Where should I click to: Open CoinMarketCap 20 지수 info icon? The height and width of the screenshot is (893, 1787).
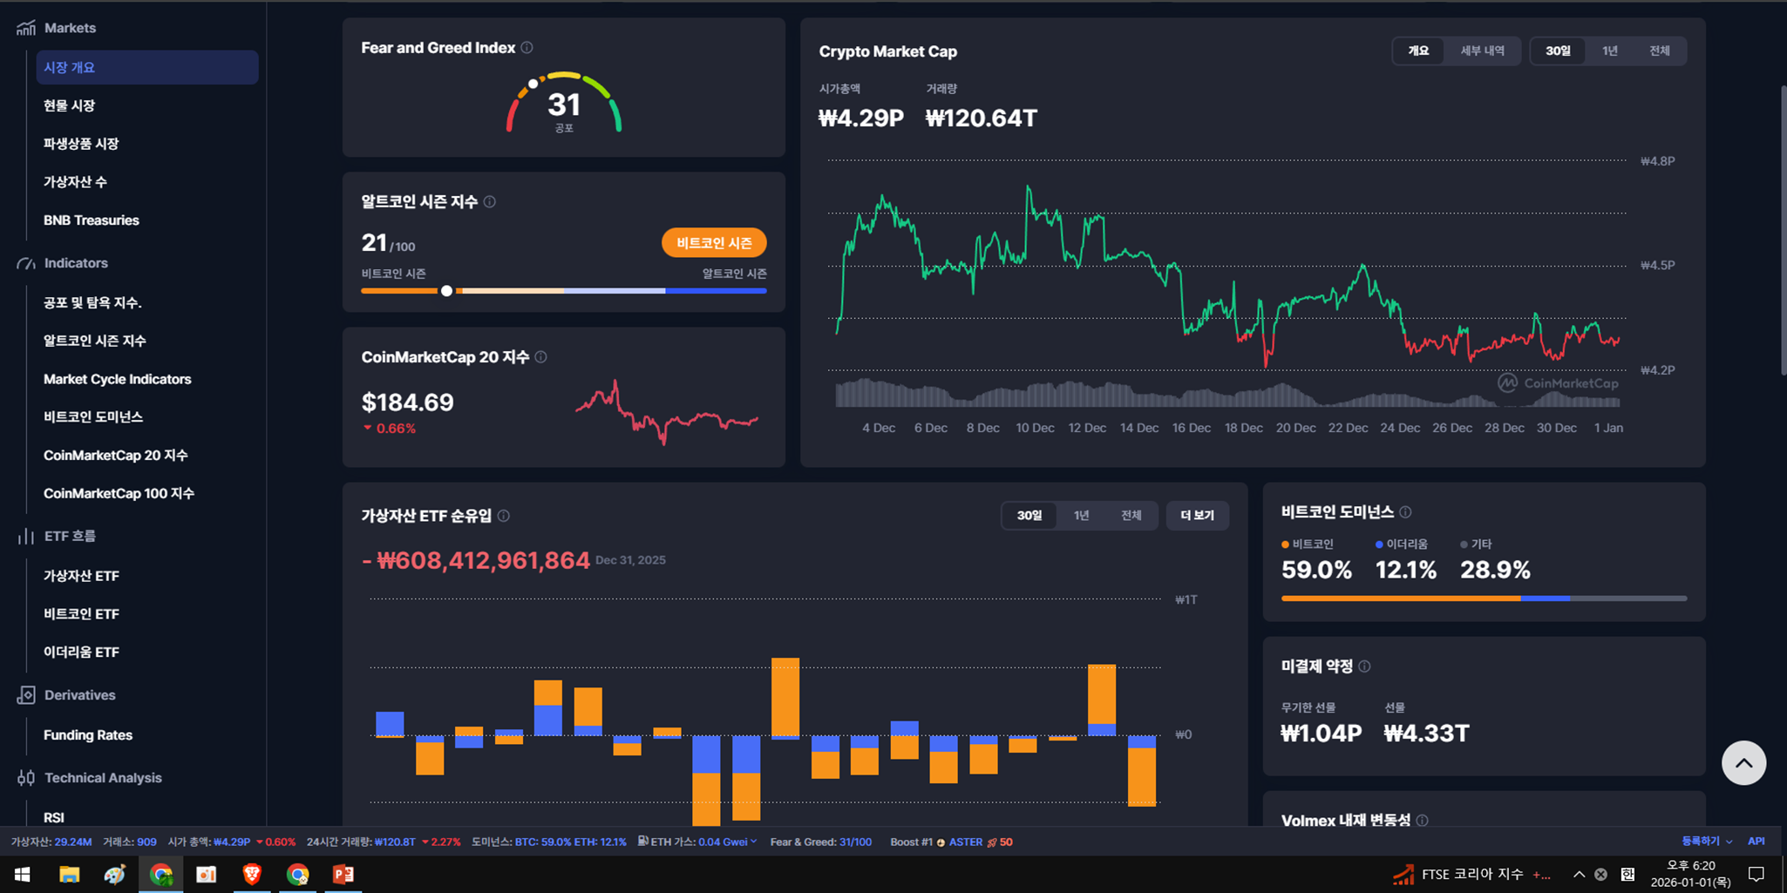540,357
